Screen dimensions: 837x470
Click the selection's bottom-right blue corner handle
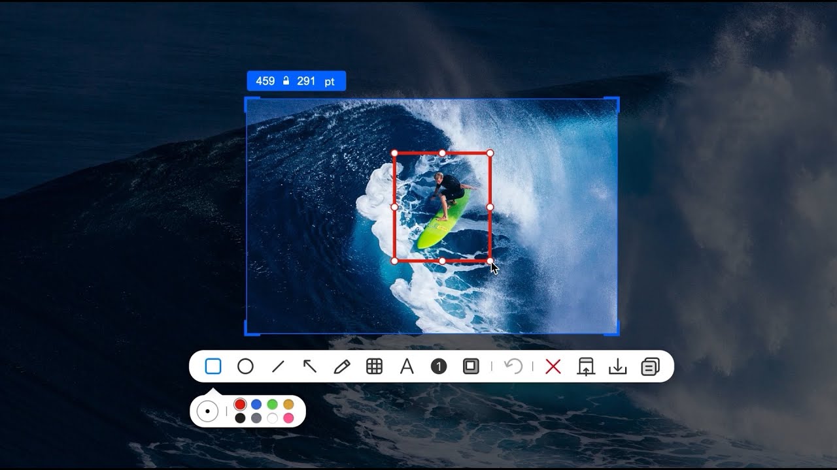tap(617, 333)
